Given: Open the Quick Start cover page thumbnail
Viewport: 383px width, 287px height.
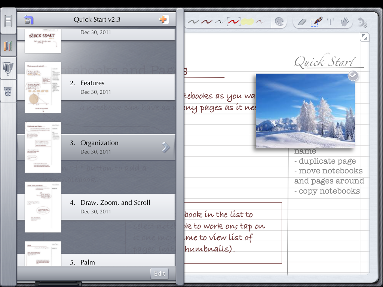Looking at the screenshot, I should tap(43, 41).
